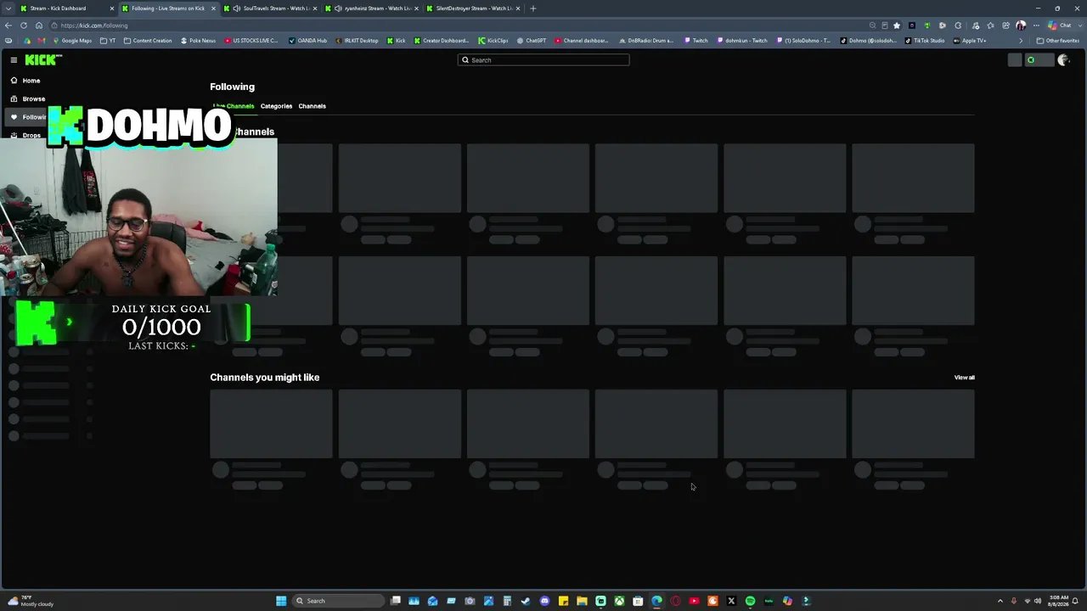1087x611 pixels.
Task: Open Discord from the taskbar
Action: [544, 601]
